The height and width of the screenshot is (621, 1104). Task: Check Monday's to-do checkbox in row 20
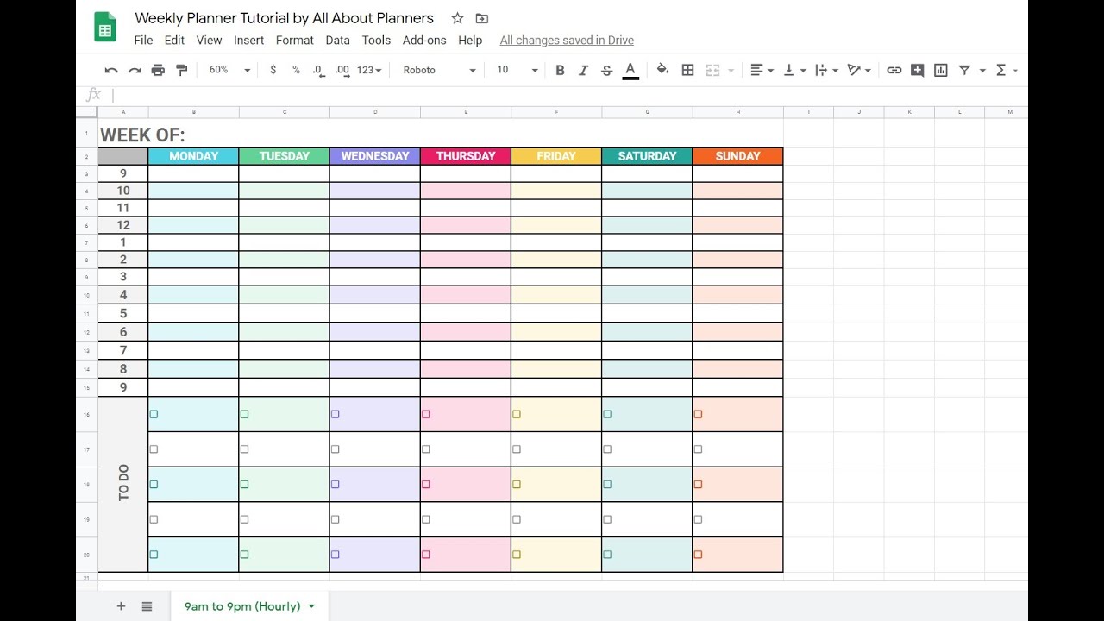point(154,555)
